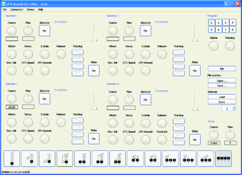Toggle Operator 1 Mute button
This screenshot has width=242, height=175.
point(93,70)
